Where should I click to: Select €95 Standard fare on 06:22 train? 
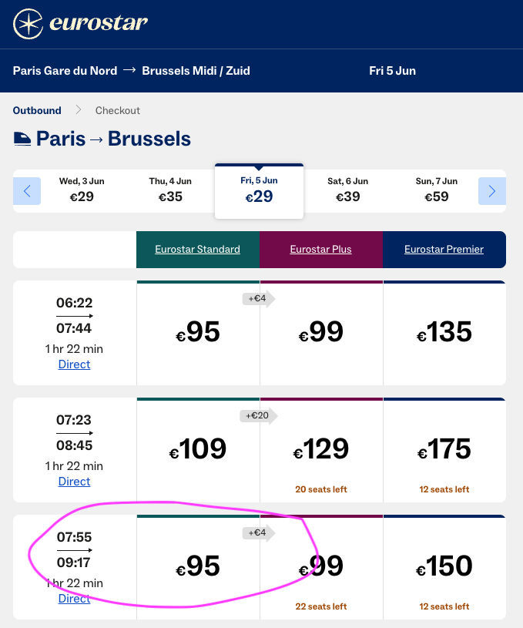(x=198, y=332)
